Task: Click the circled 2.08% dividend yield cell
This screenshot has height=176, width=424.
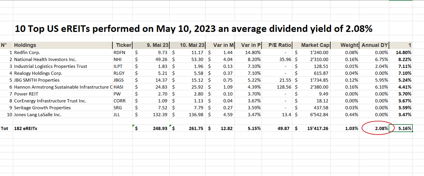Action: pyautogui.click(x=375, y=129)
